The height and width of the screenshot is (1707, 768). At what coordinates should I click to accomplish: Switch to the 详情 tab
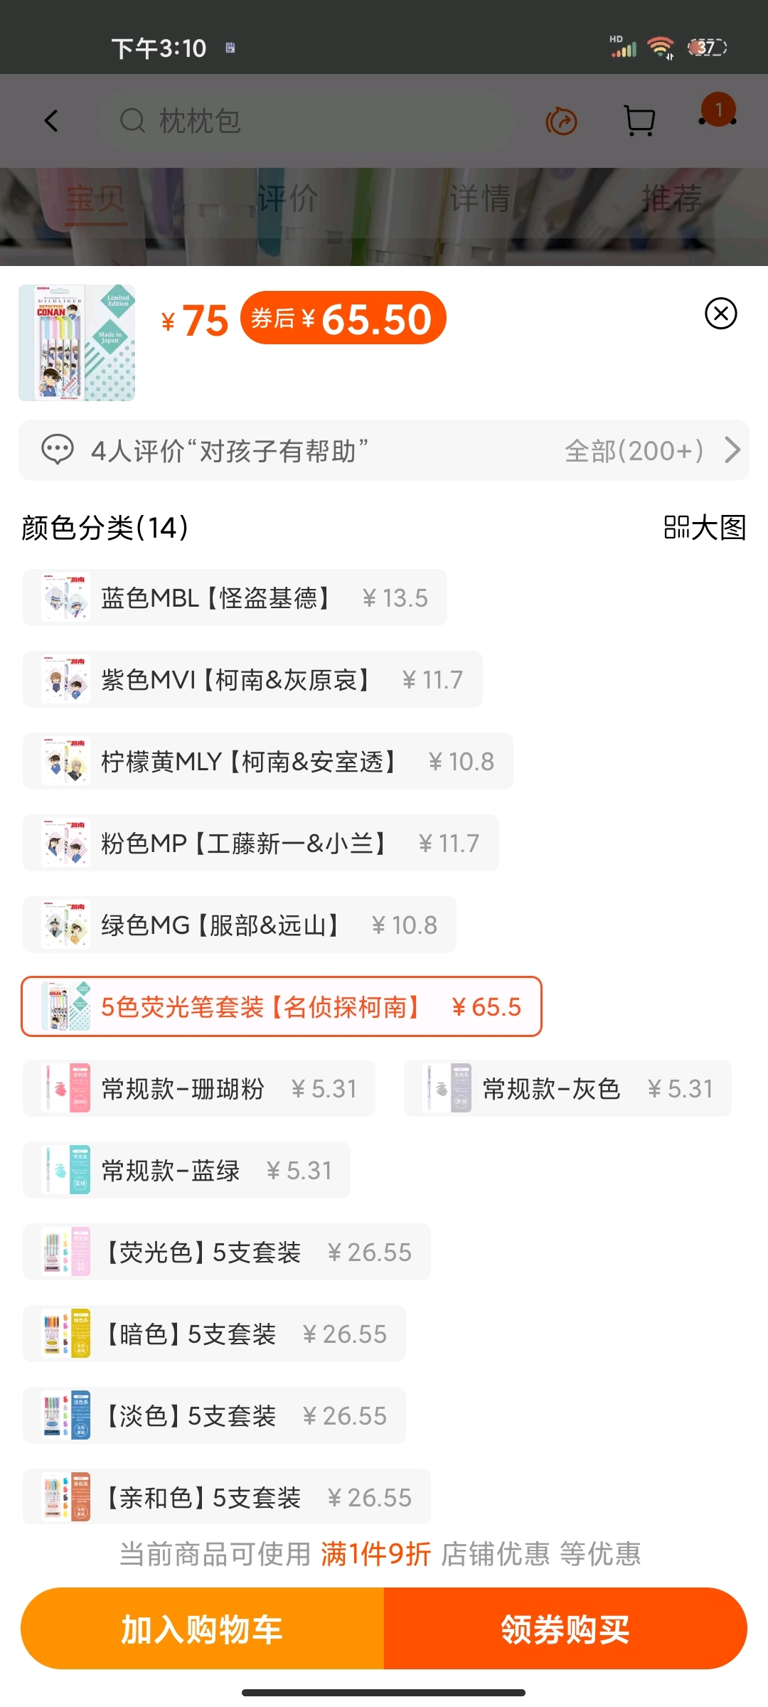click(480, 199)
